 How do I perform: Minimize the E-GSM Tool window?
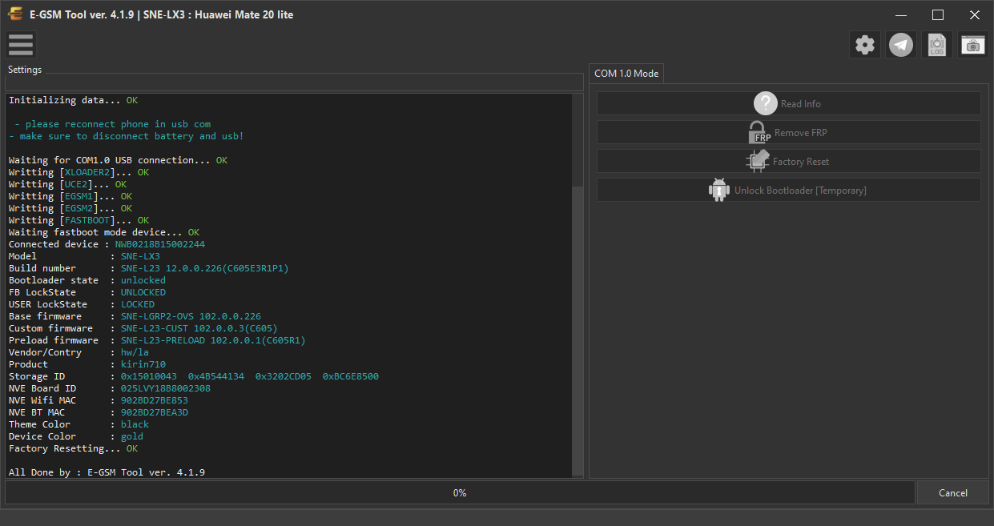pyautogui.click(x=901, y=14)
